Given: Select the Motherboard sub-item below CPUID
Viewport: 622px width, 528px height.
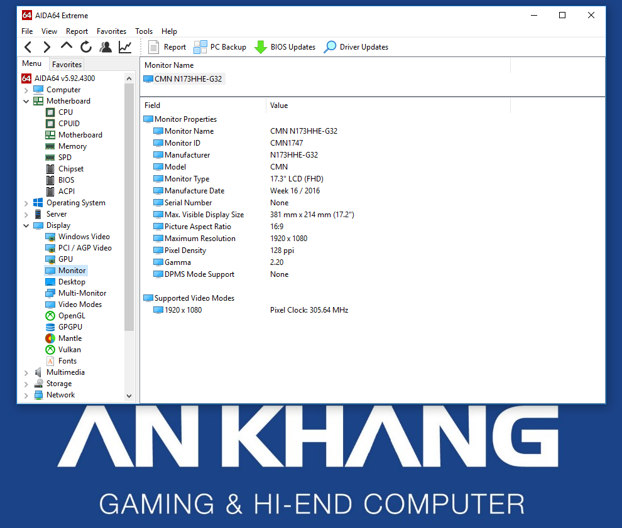Looking at the screenshot, I should [x=74, y=135].
